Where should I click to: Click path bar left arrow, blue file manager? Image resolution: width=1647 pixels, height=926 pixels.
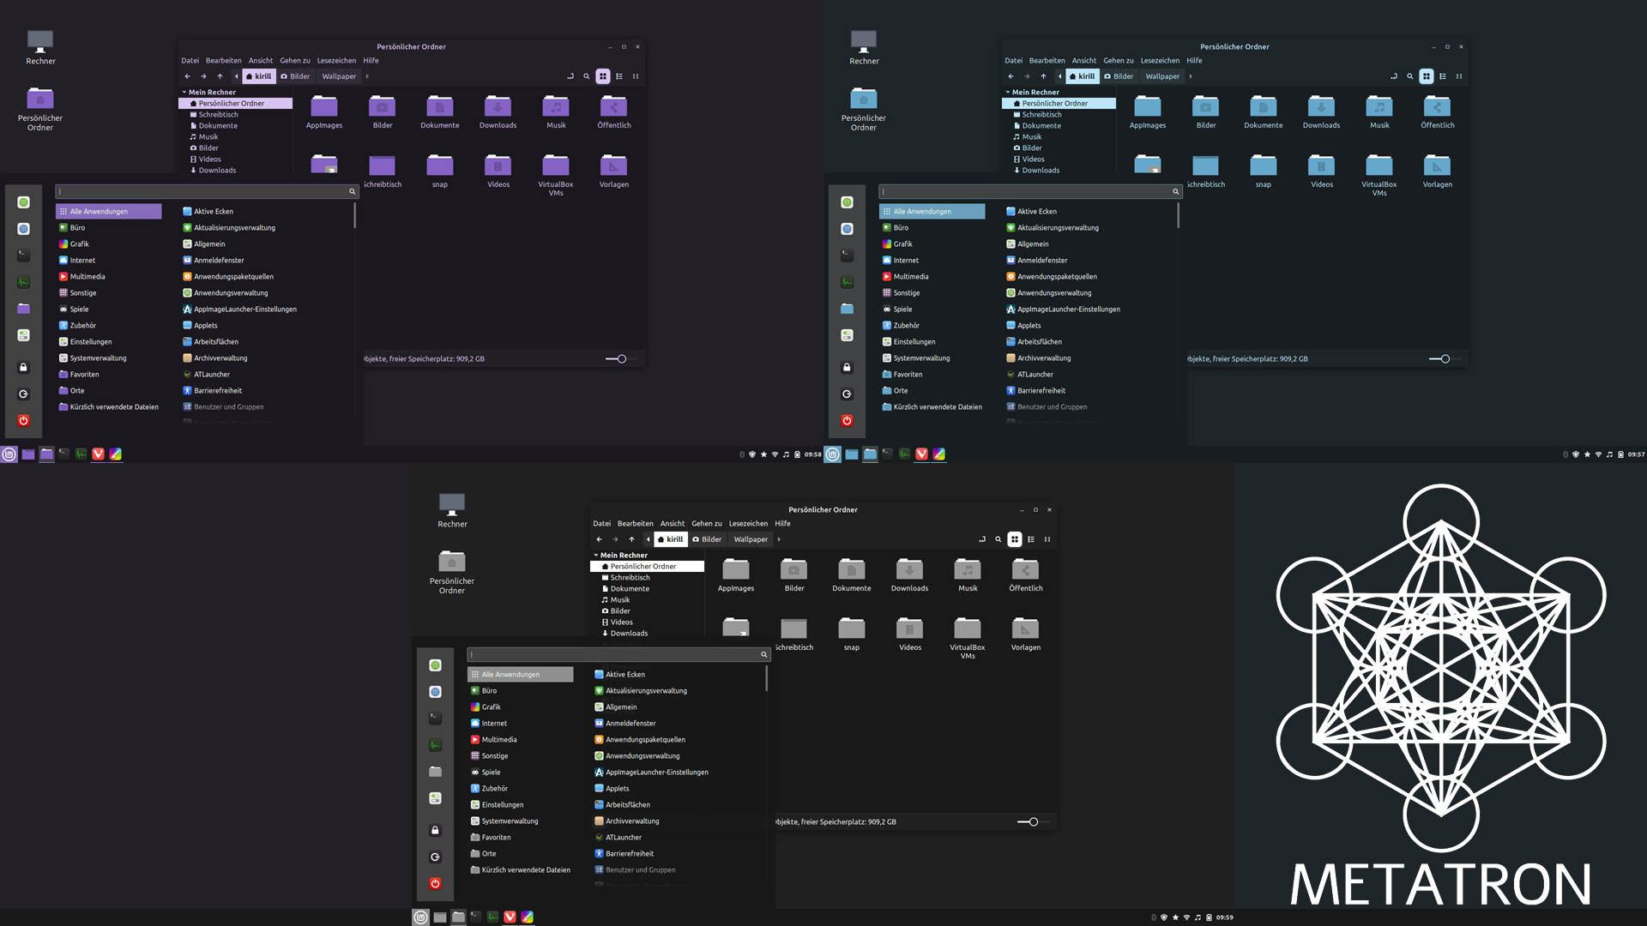[x=1060, y=76]
